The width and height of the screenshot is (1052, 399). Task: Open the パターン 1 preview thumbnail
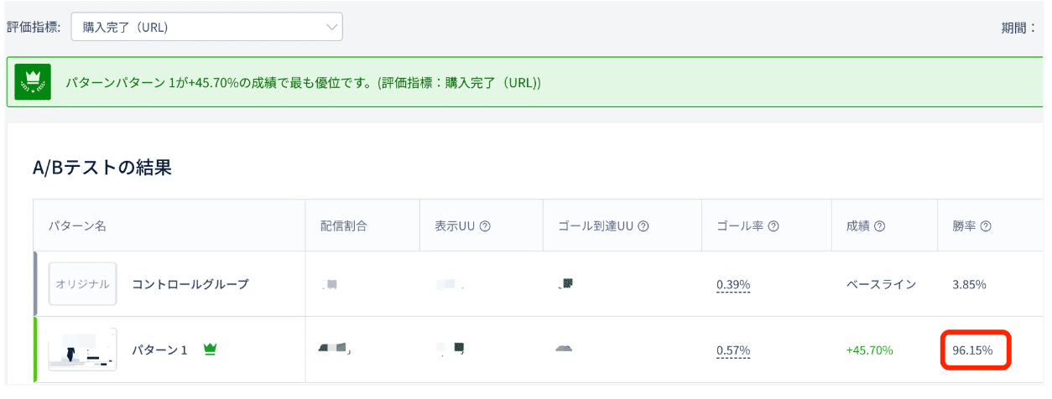pyautogui.click(x=82, y=350)
